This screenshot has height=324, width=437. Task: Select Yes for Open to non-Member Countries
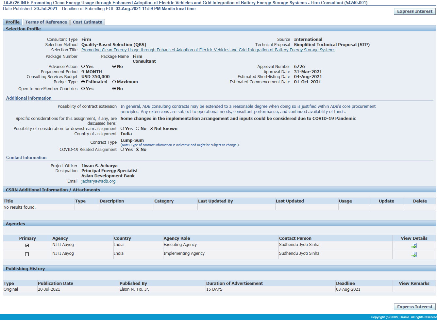pyautogui.click(x=83, y=89)
